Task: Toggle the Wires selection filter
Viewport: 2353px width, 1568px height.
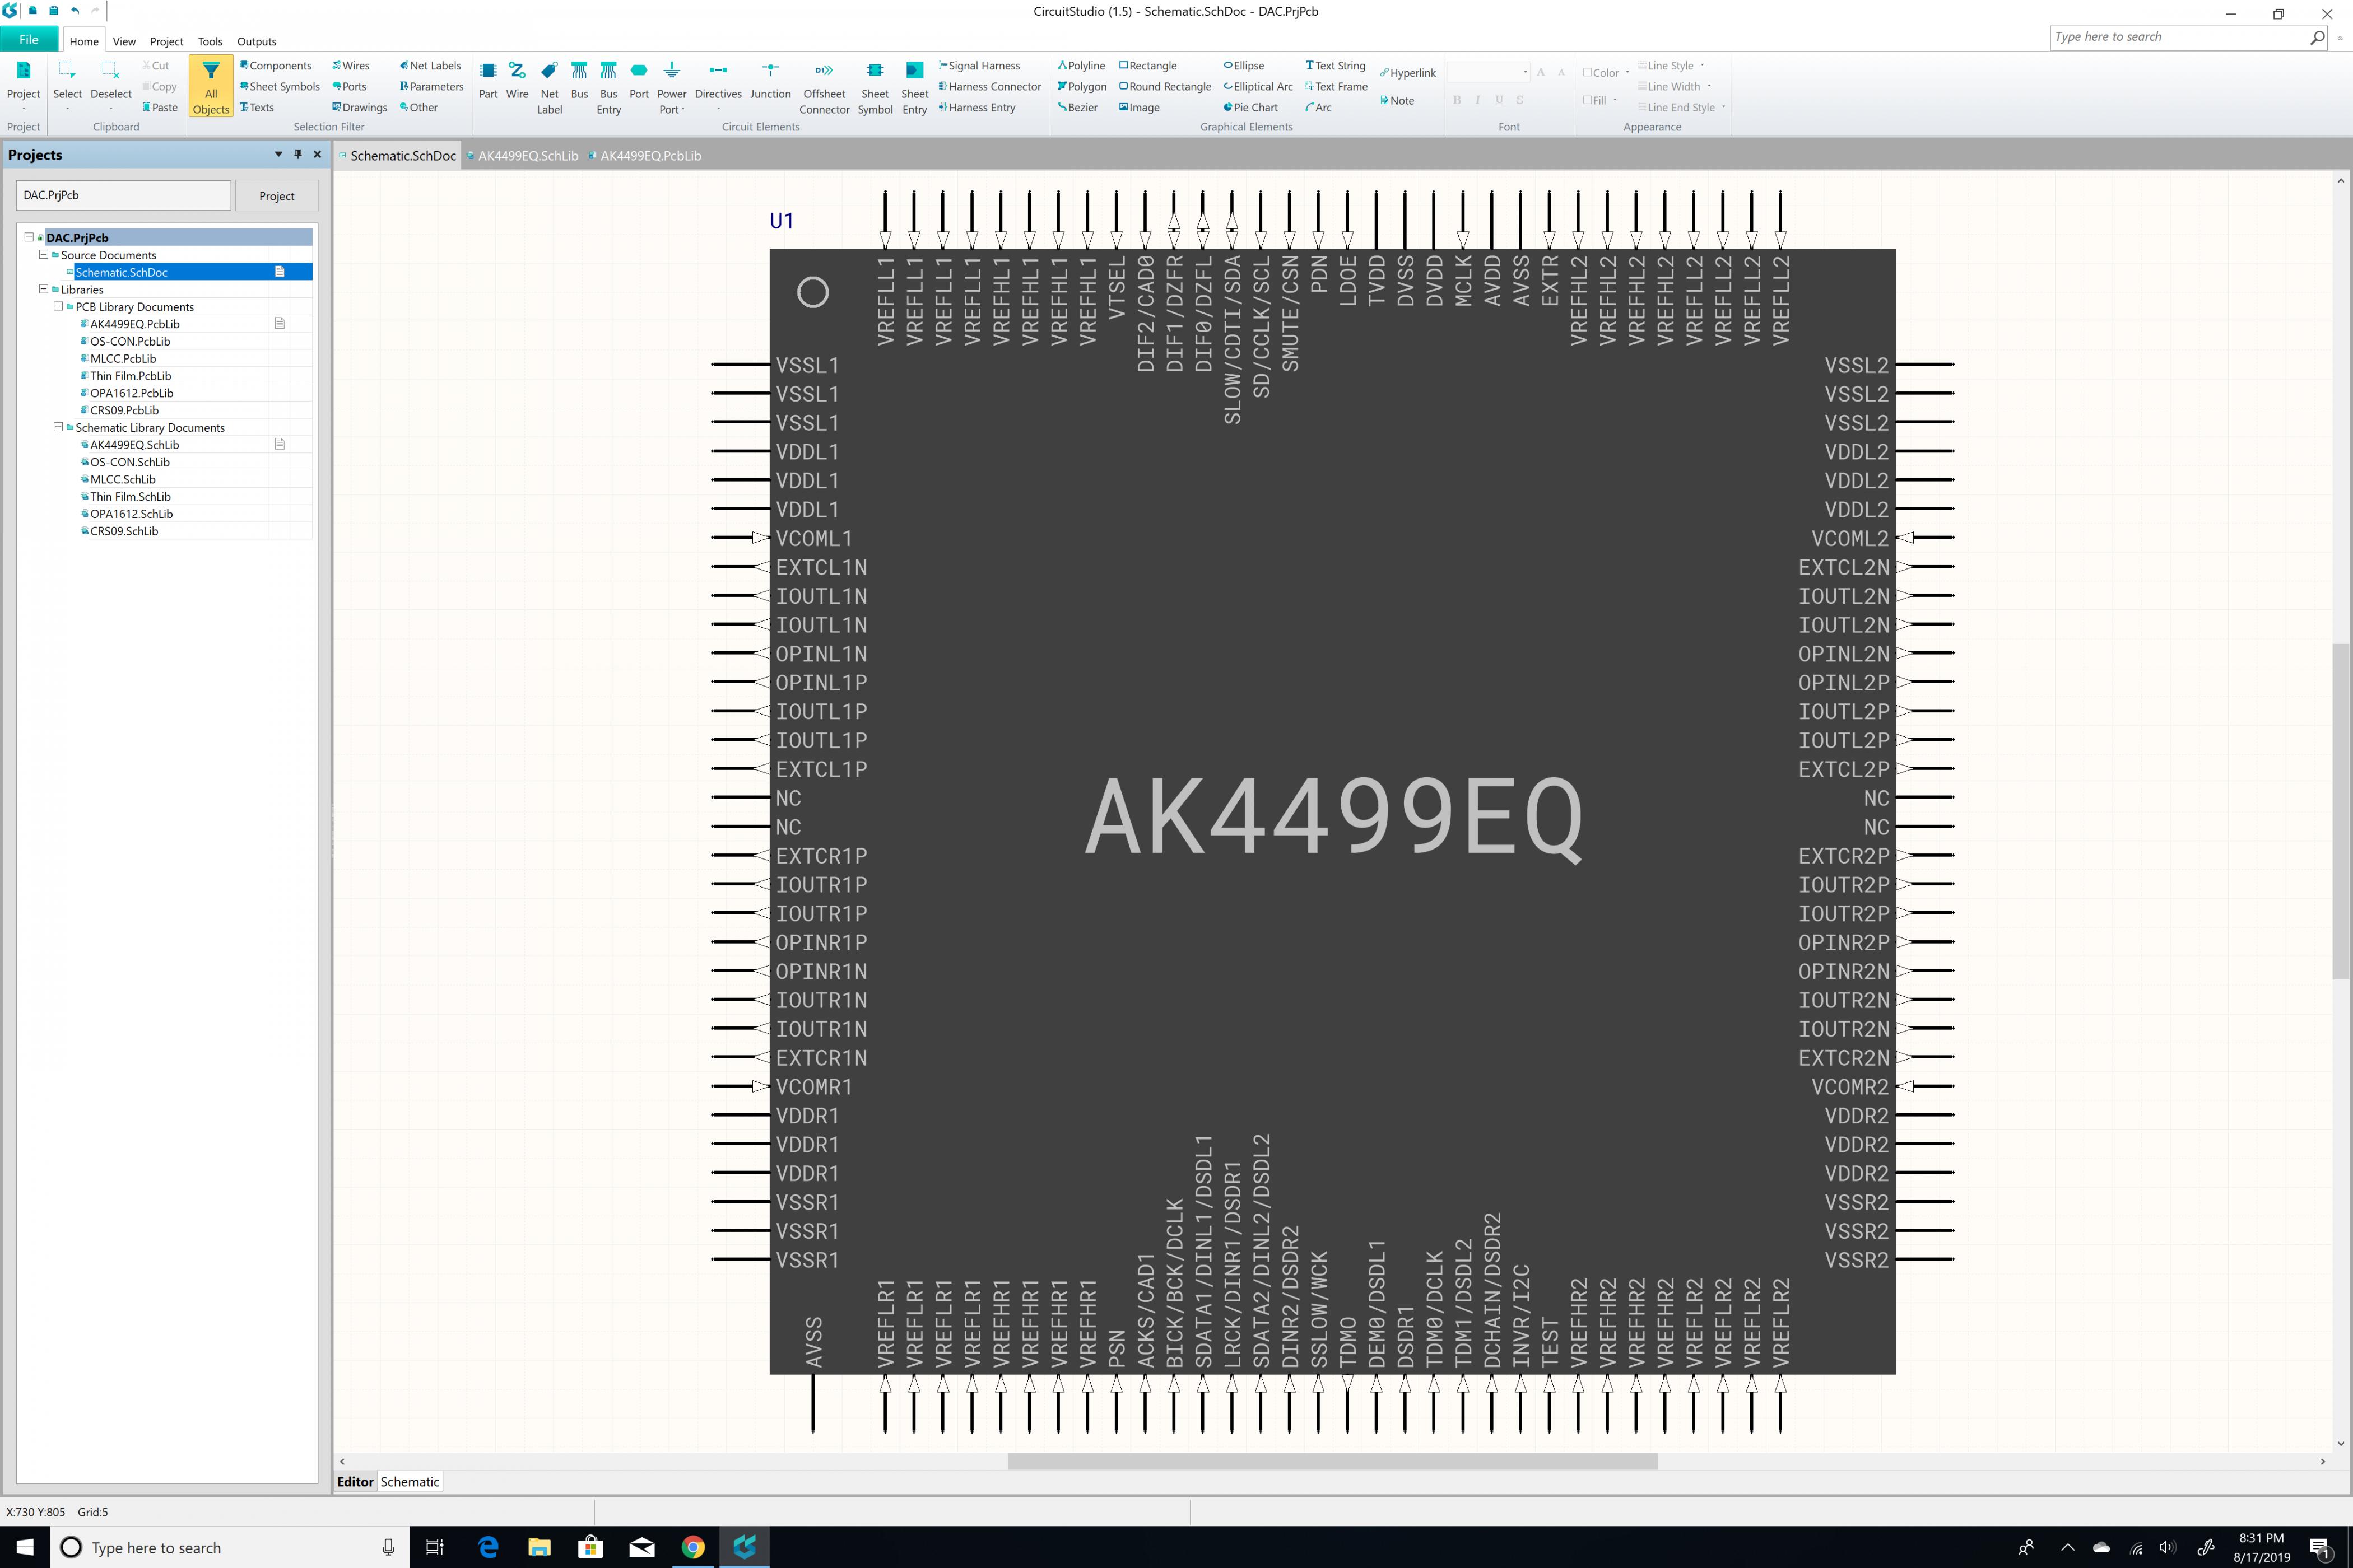Action: (351, 65)
